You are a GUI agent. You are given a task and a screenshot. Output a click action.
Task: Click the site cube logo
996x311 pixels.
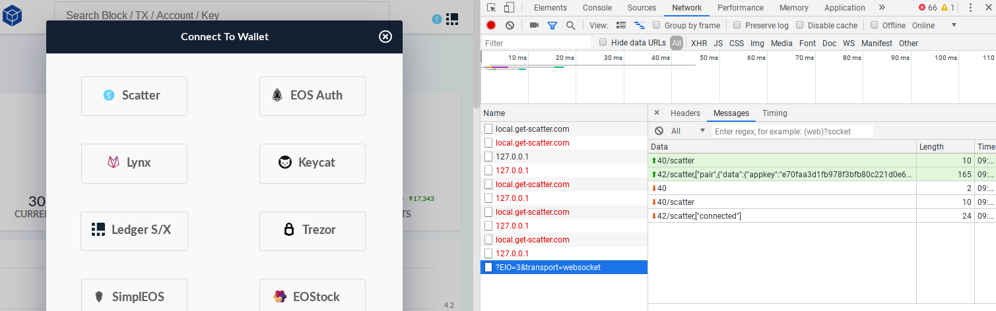pyautogui.click(x=13, y=14)
